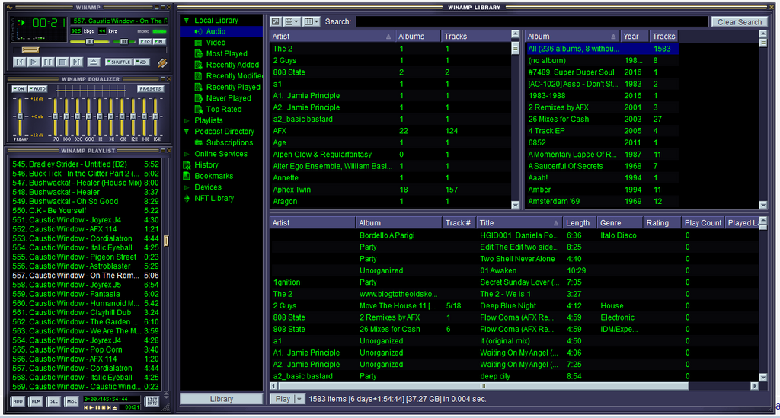
Task: Skip to next track in main player
Action: (76, 62)
